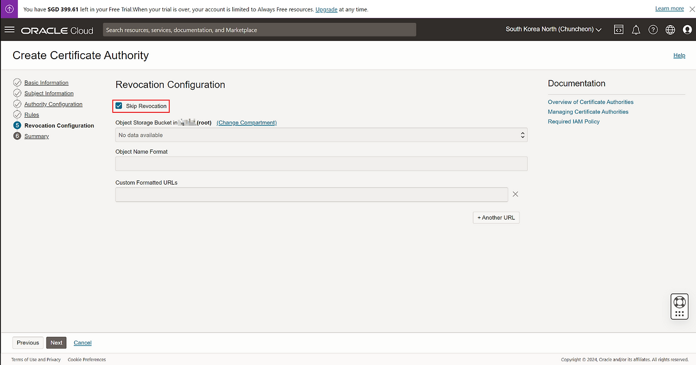Click the Next button
Screen dimensions: 696x365
(x=56, y=343)
